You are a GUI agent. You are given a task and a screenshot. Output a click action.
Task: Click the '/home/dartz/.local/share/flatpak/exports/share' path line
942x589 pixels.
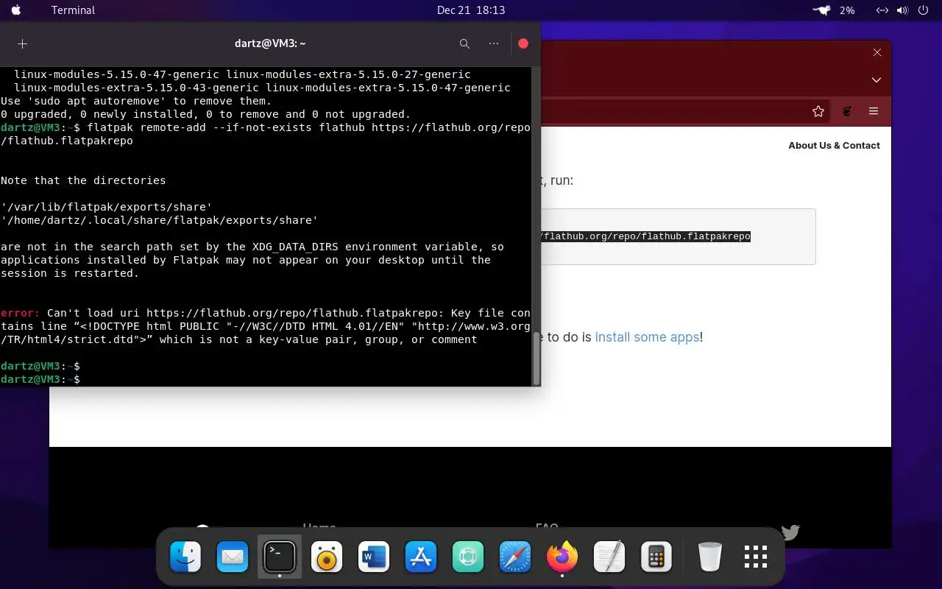160,220
